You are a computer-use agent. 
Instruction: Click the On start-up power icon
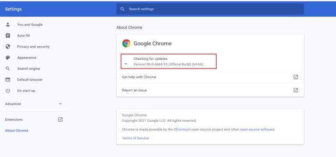click(8, 91)
